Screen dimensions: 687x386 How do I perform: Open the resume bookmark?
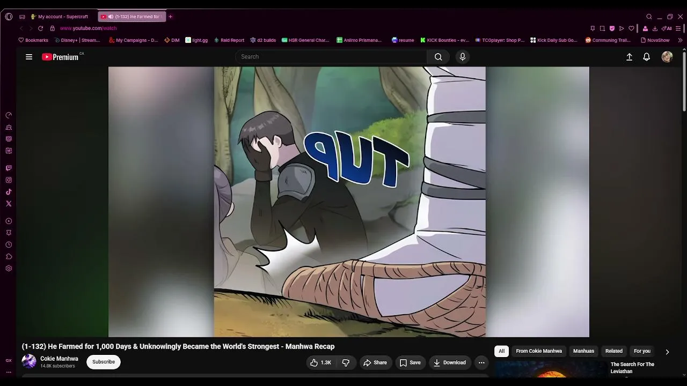[403, 40]
